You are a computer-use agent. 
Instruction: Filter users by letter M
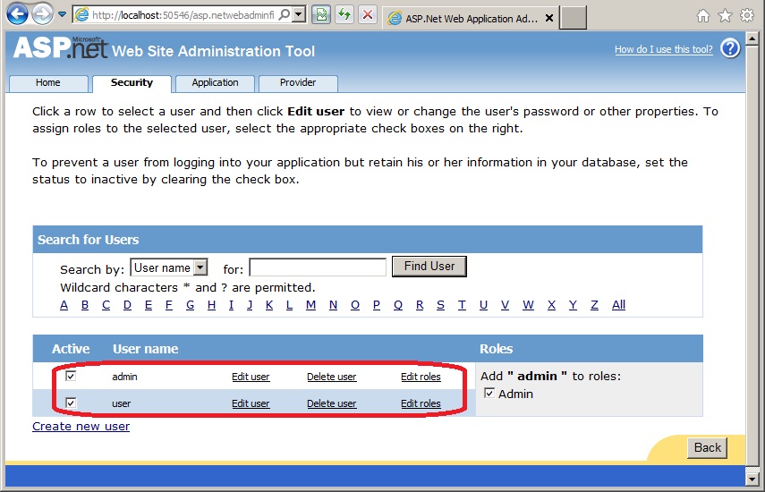click(x=310, y=305)
